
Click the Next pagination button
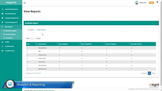coord(153,73)
